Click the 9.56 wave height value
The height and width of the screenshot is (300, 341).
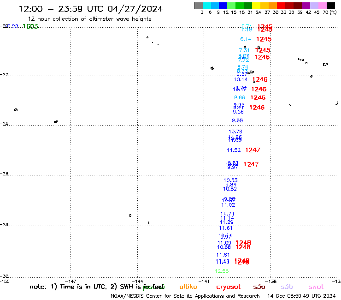(x=238, y=112)
